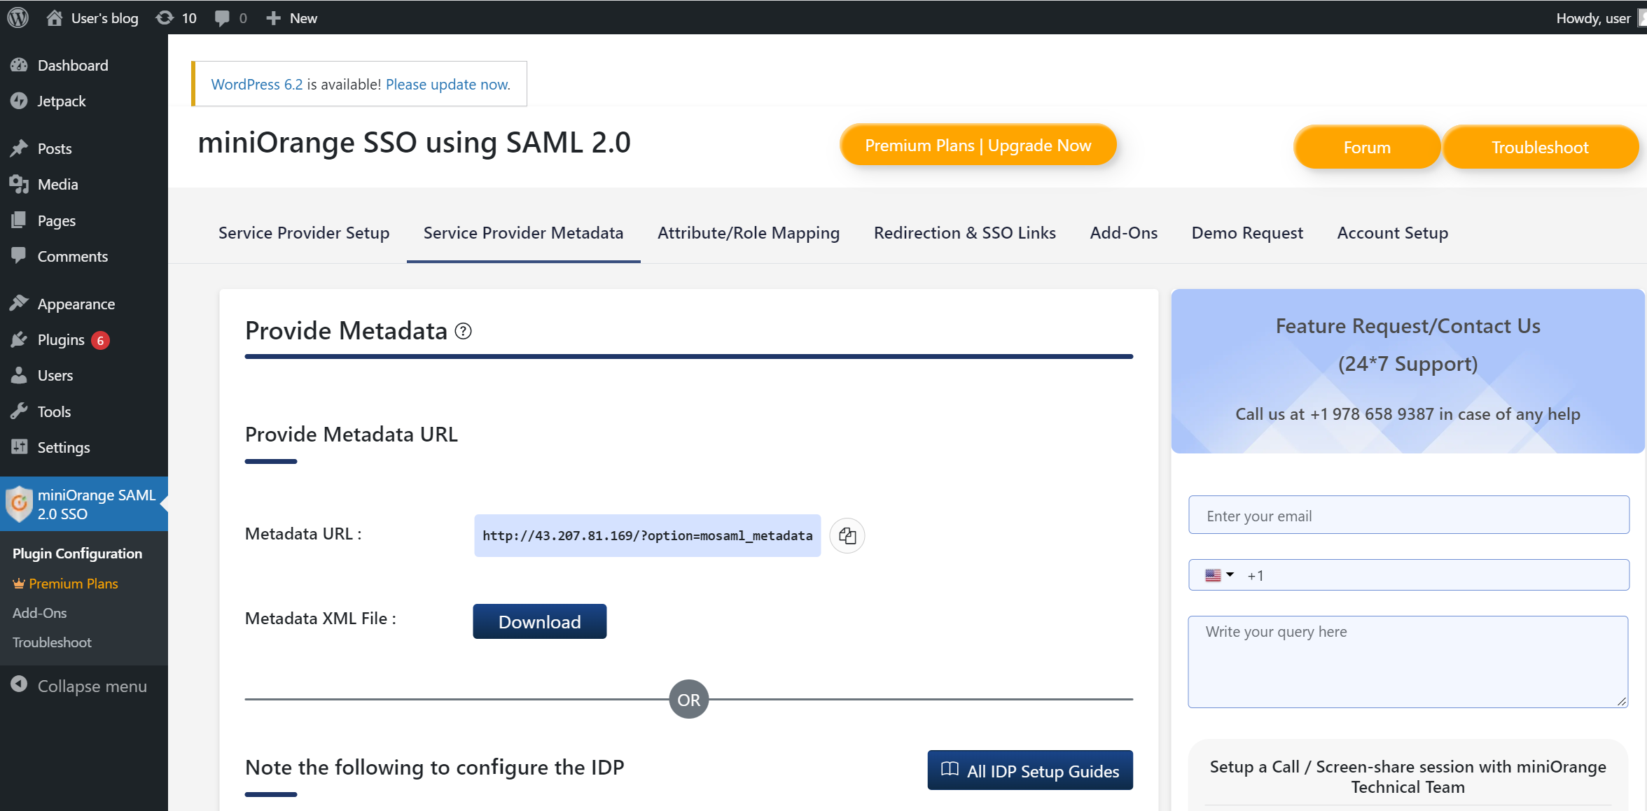Click the New (+) icon in admin bar

click(274, 17)
